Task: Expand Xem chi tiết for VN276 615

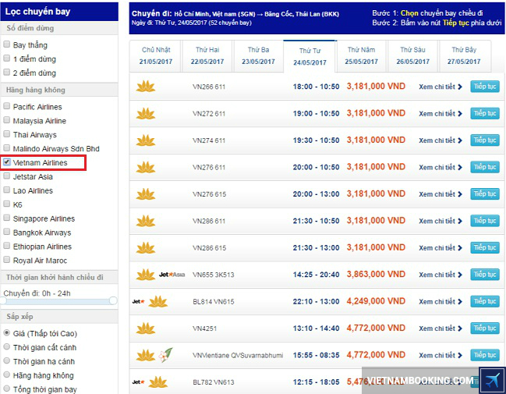Action: click(x=441, y=193)
